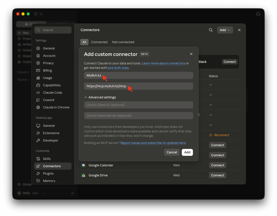Image resolution: width=277 pixels, height=216 pixels.
Task: Open Report issues and subscribe link
Action: coord(153,143)
